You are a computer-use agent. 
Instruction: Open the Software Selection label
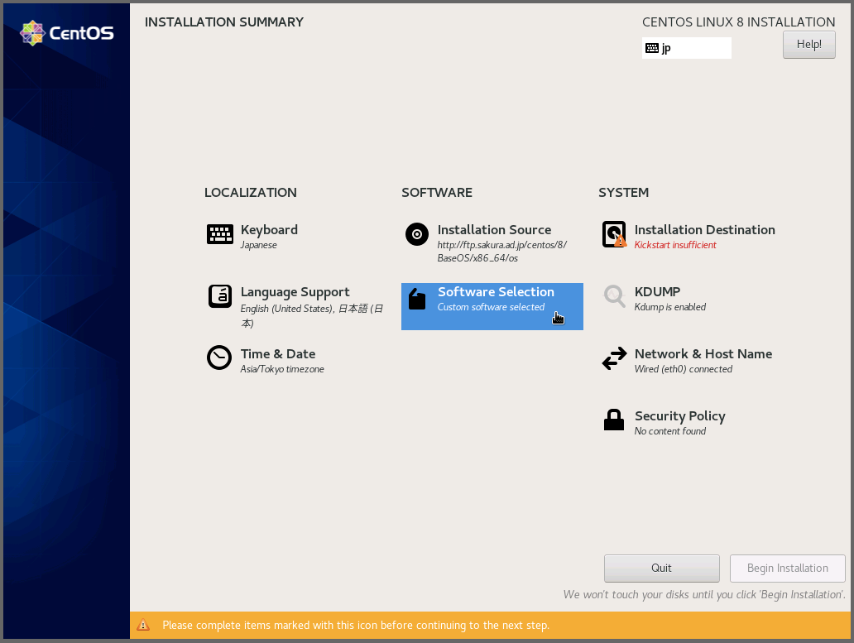(496, 292)
